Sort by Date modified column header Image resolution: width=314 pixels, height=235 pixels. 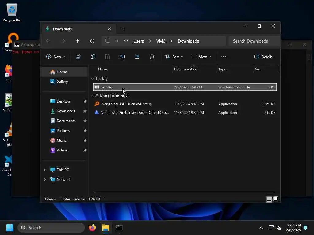coord(194,69)
